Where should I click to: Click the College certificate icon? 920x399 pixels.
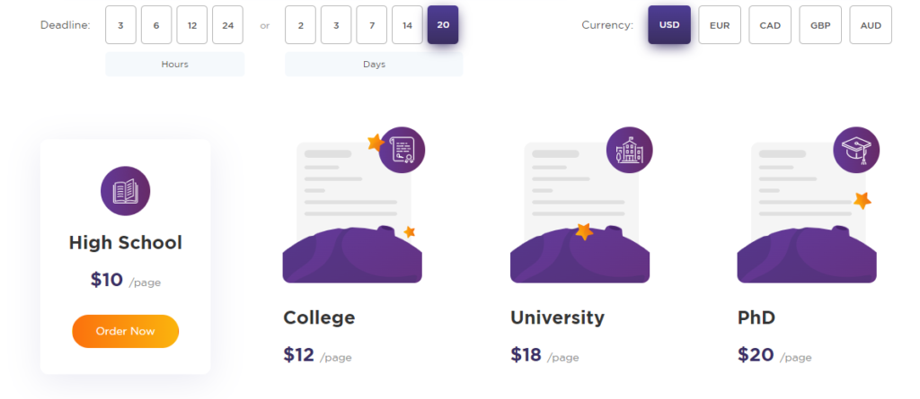pyautogui.click(x=402, y=150)
